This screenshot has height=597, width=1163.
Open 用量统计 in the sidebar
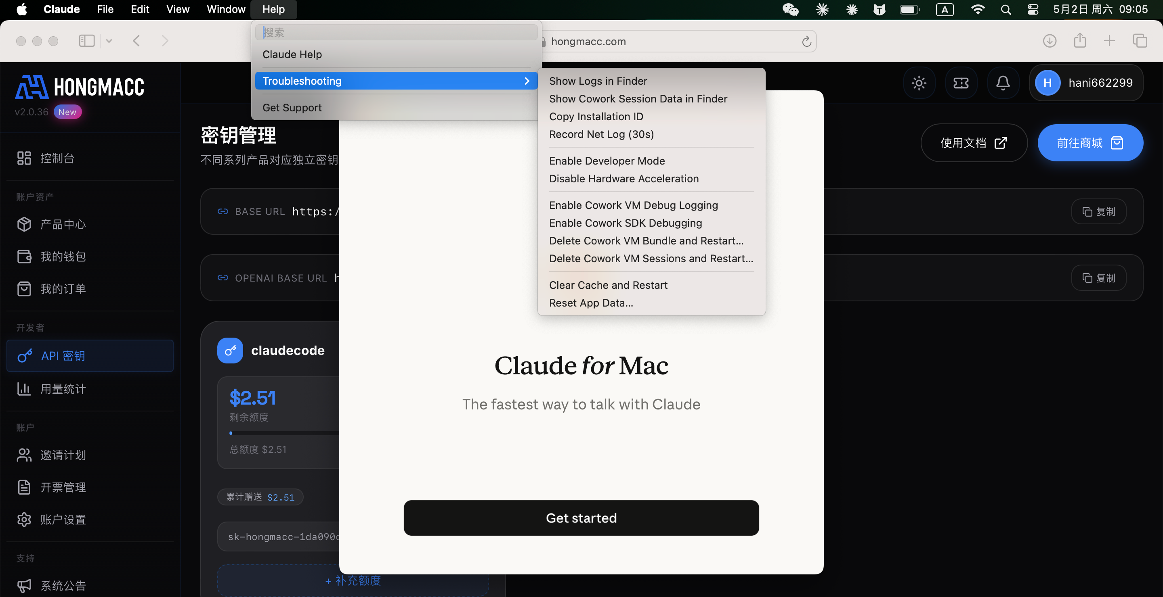90,389
